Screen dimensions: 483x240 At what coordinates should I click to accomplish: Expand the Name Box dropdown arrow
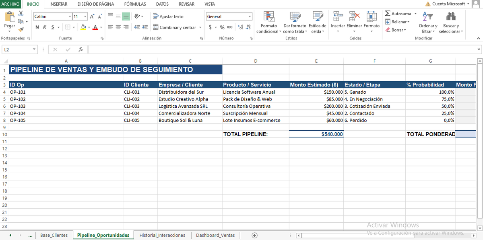coord(34,49)
